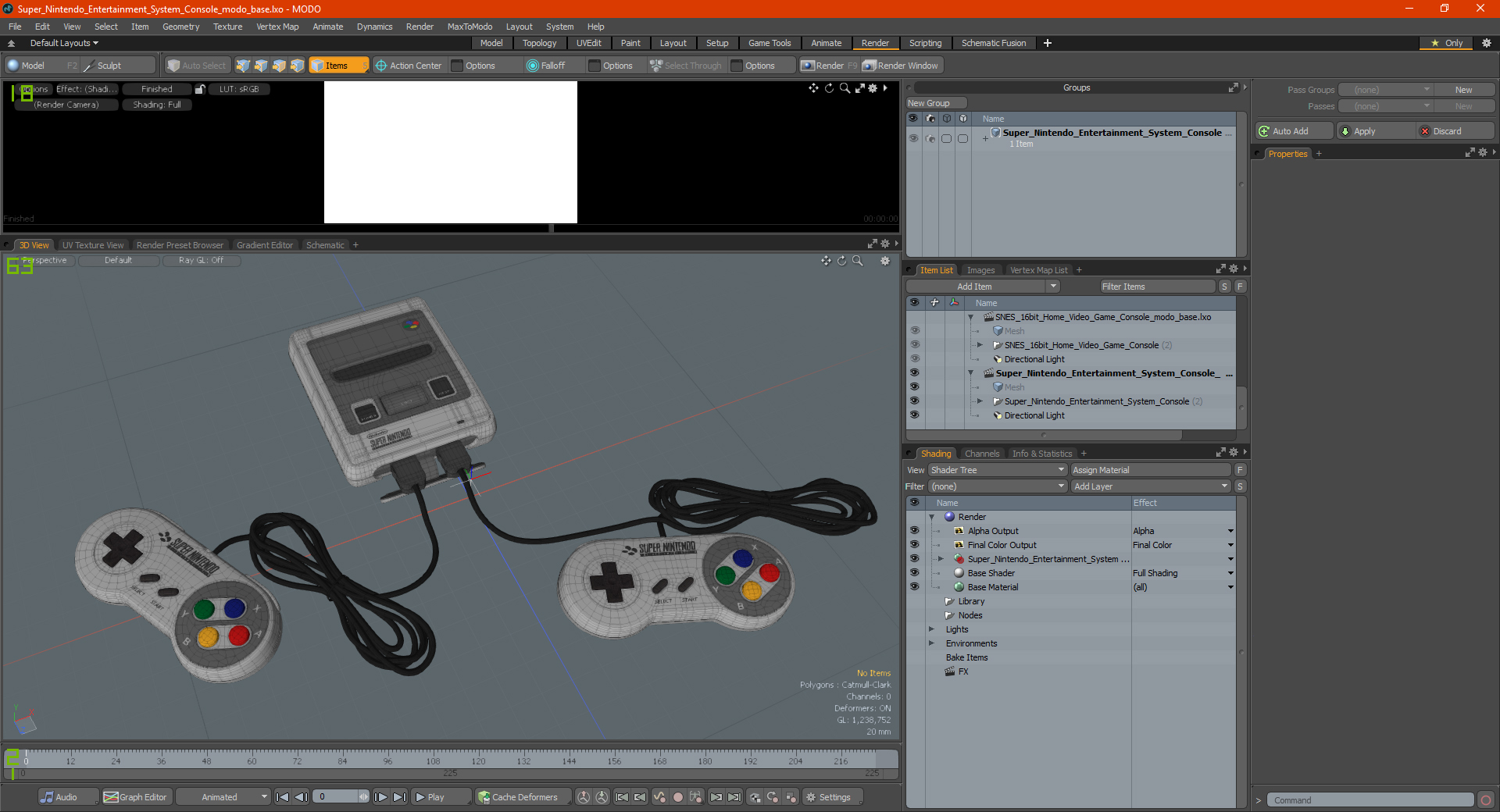
Task: Toggle the Only star button
Action: pos(1446,43)
